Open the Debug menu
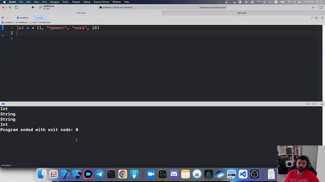The height and width of the screenshot is (182, 325). click(87, 2)
